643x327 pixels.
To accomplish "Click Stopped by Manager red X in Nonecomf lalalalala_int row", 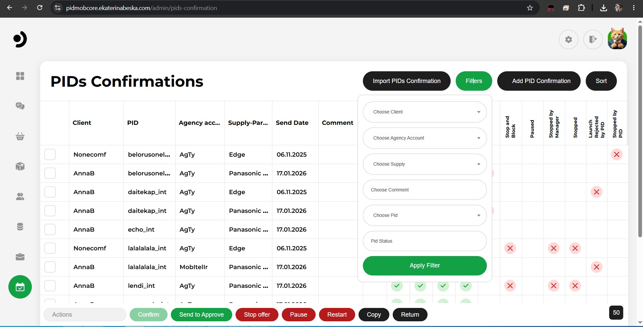I will [x=554, y=248].
